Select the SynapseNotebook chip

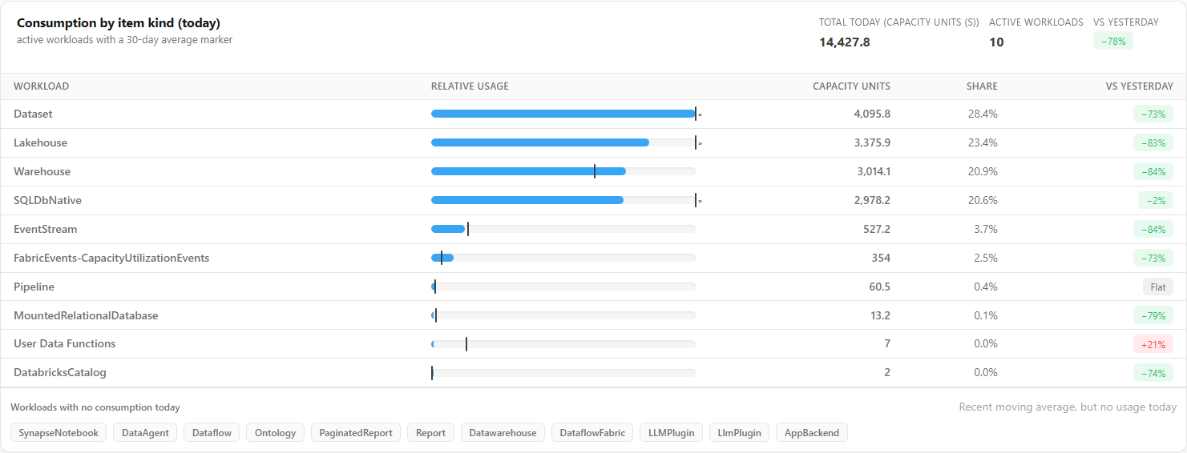coord(59,433)
